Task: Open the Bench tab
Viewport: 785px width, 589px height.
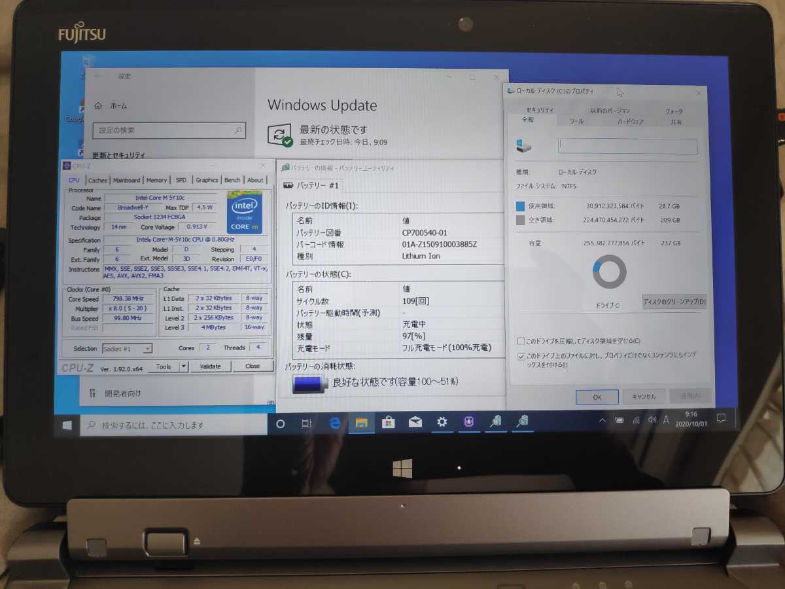Action: tap(232, 180)
